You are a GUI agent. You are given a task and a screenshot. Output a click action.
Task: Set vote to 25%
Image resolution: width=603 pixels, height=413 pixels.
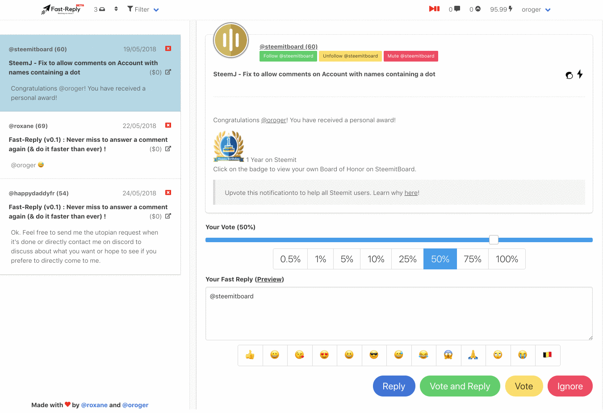pyautogui.click(x=408, y=259)
